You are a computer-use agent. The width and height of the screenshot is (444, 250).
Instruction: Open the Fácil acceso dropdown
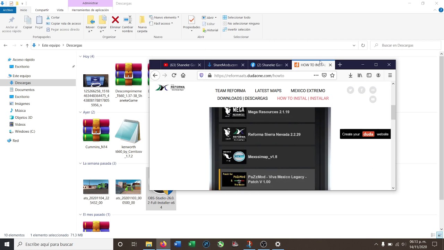coord(161,24)
